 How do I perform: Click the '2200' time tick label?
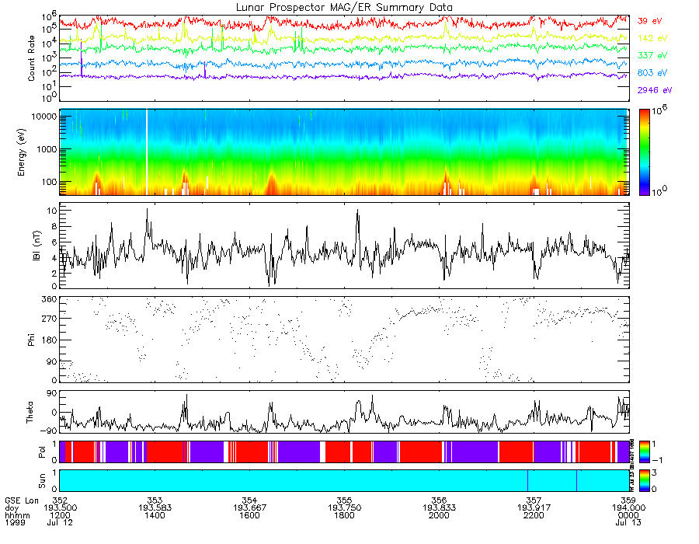[534, 515]
